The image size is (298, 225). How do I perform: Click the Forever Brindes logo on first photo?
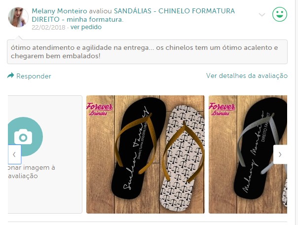[99, 109]
